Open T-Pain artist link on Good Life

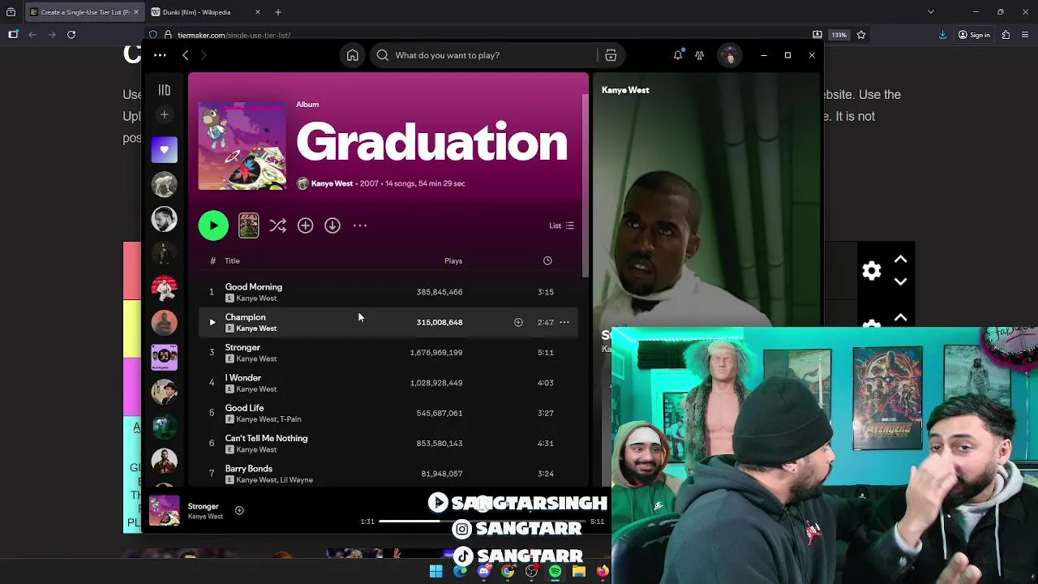pos(291,419)
